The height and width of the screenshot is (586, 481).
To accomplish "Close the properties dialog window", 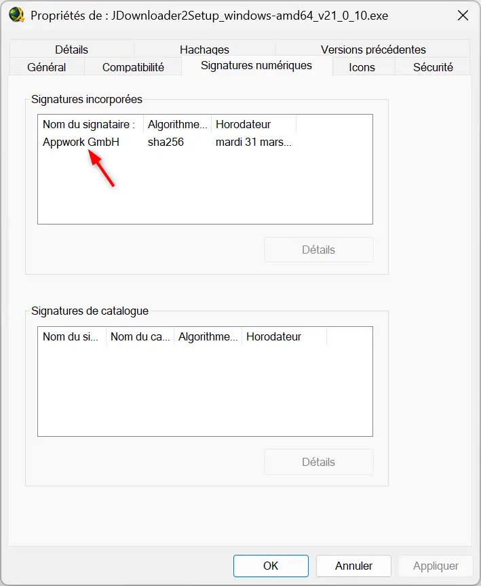I will [463, 16].
